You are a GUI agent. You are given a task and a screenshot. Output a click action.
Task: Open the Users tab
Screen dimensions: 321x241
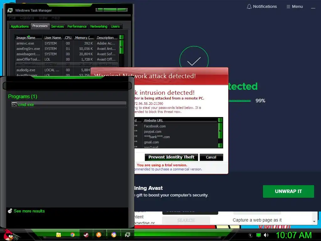pyautogui.click(x=115, y=26)
